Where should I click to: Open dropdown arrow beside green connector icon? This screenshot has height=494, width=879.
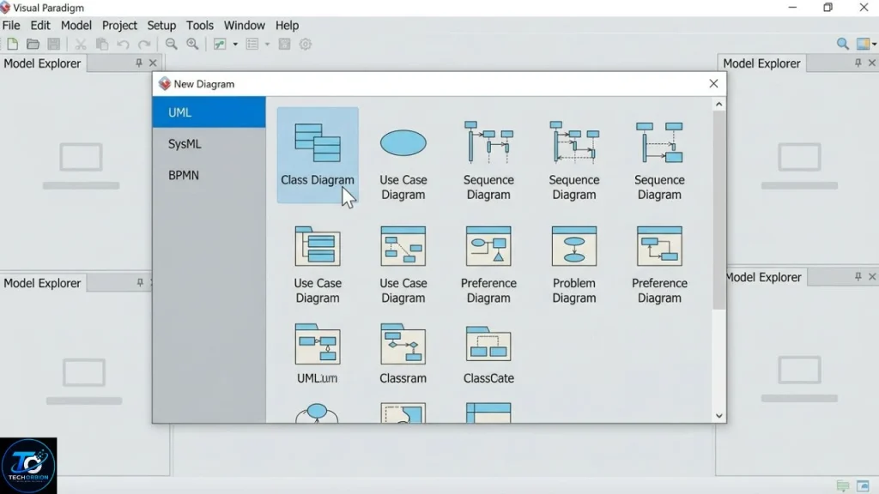(235, 45)
